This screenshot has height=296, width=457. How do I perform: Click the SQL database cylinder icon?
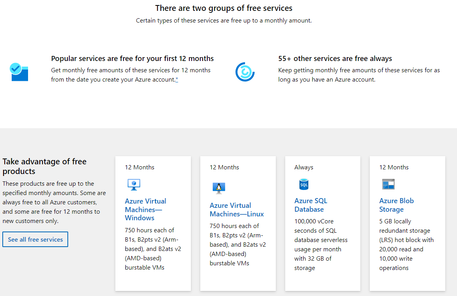(303, 185)
